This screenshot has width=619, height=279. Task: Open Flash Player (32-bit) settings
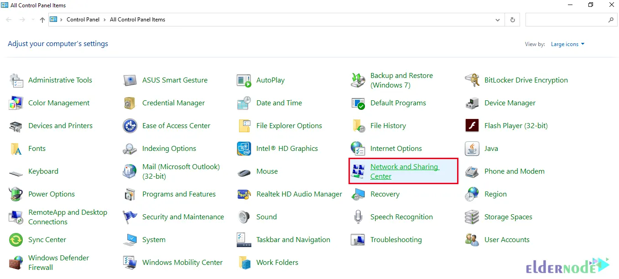pos(515,125)
